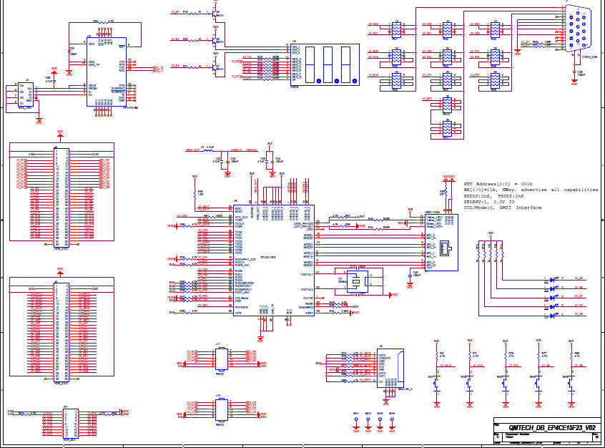The image size is (605, 448).
Task: Click push button SW5 under R80
Action: (x=571, y=382)
